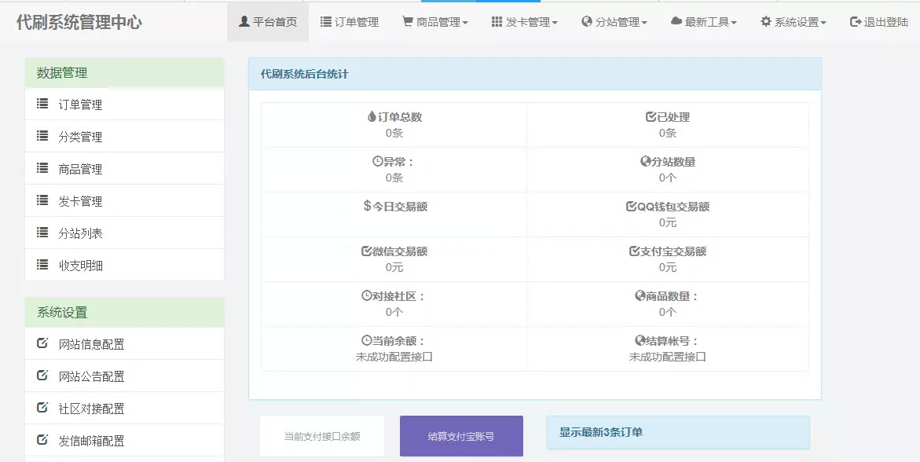Click the purple 结算支付宝账号 button
Screen dimensions: 920x462
[x=461, y=436]
